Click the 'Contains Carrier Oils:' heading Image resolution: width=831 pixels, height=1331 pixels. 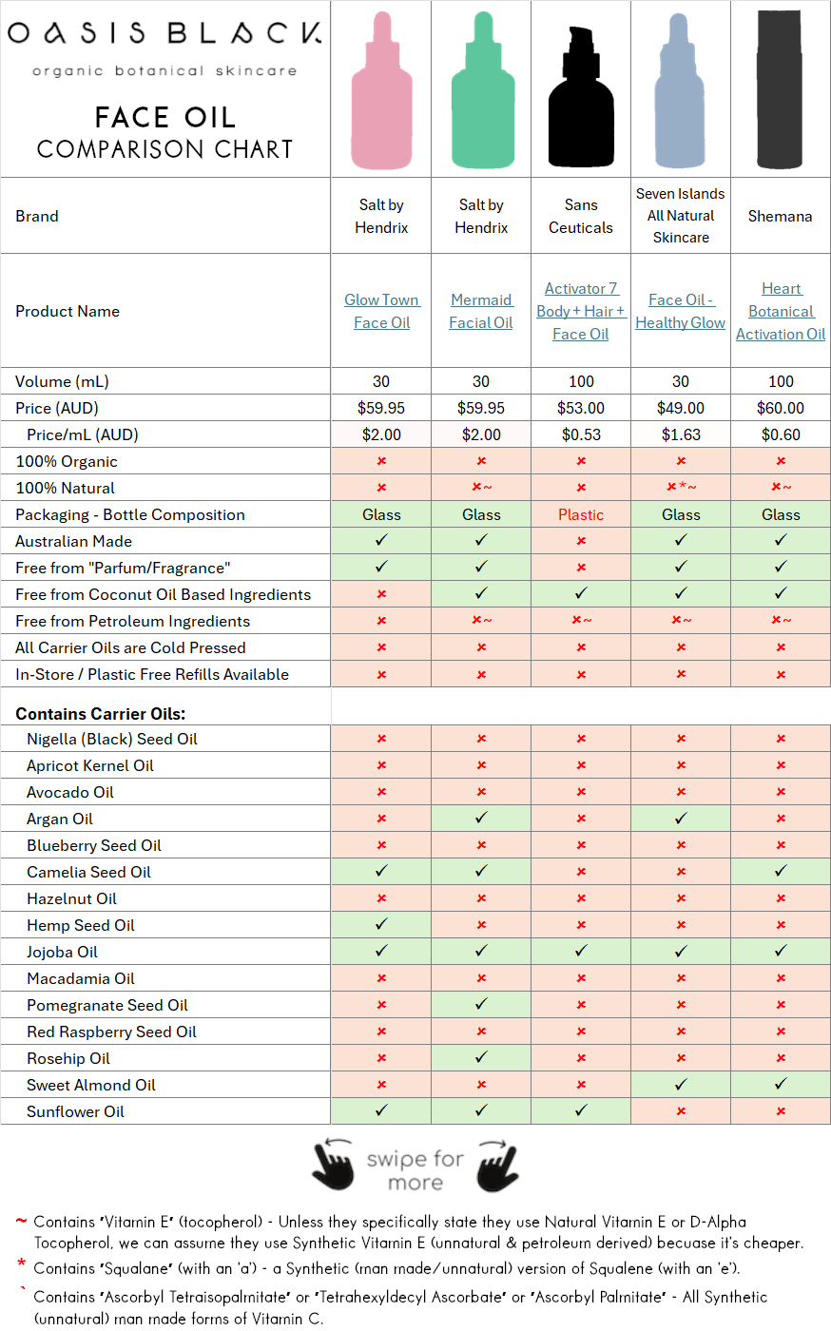(x=101, y=714)
